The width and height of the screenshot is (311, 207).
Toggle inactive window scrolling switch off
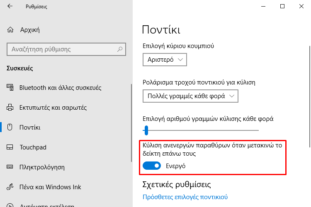(x=152, y=166)
